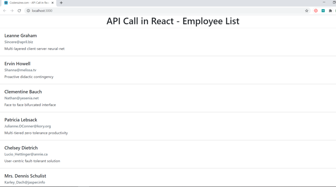This screenshot has width=336, height=187.
Task: Click the Lucio_Hettinger@annie.ca email
Action: (26, 154)
